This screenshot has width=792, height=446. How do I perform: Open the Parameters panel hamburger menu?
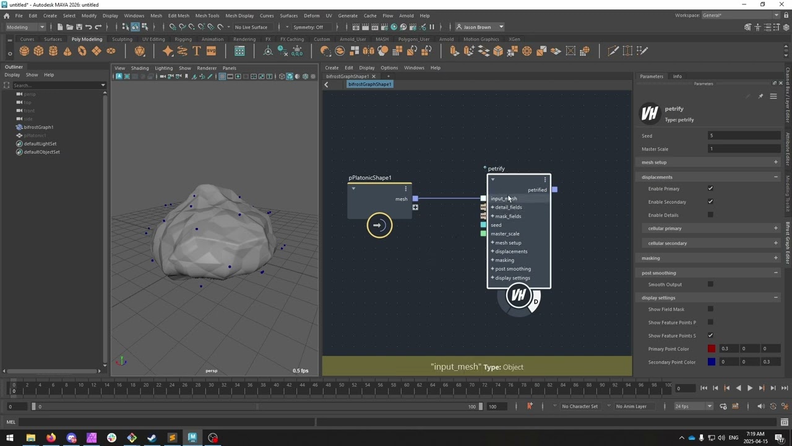coord(773,97)
